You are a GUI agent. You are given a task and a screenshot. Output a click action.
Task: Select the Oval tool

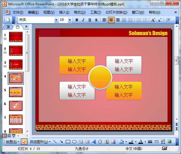click(x=74, y=142)
